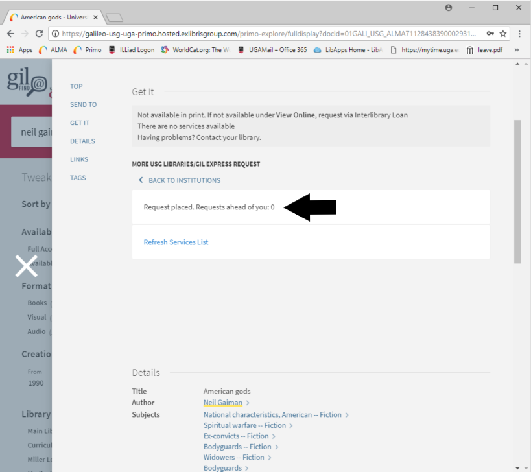Expand Neil Gaiman author chevron
This screenshot has width=531, height=472.
pos(248,403)
